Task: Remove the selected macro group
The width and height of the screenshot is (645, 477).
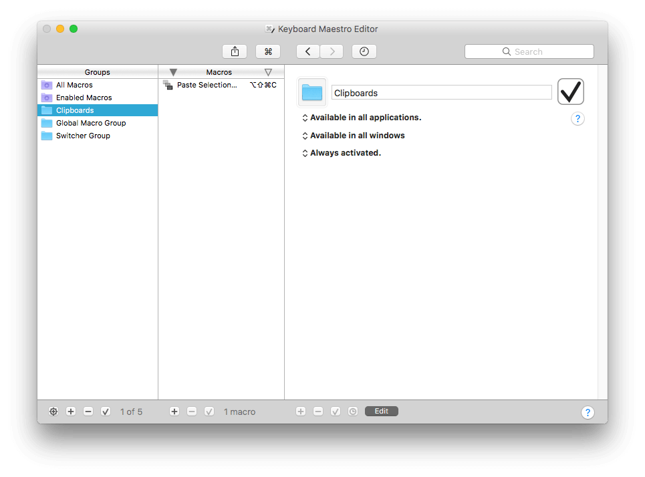Action: pyautogui.click(x=88, y=412)
